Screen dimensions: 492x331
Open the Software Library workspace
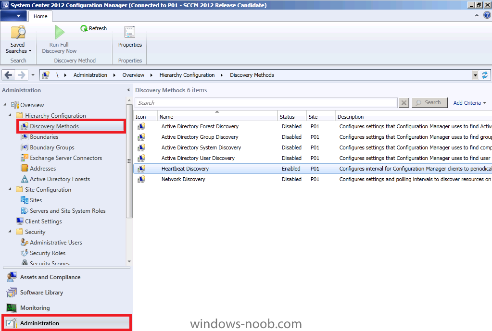[66, 293]
